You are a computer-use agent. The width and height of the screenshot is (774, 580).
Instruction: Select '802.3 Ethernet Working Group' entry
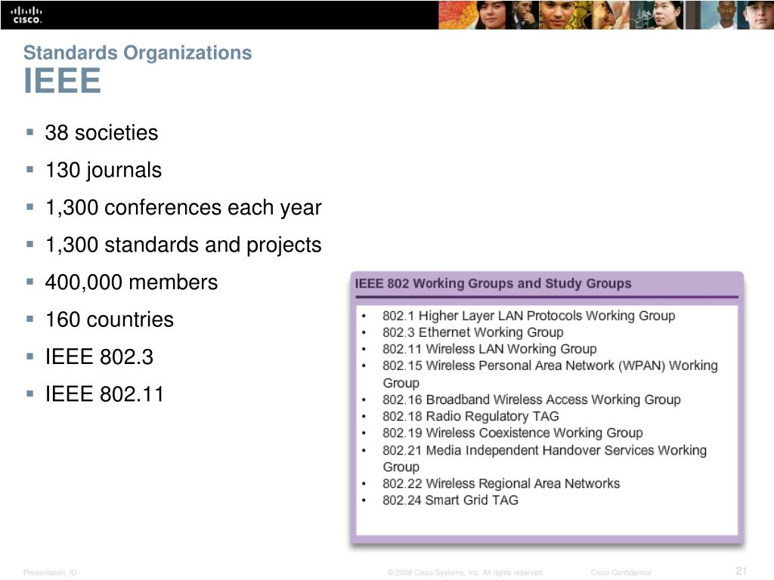coord(473,332)
